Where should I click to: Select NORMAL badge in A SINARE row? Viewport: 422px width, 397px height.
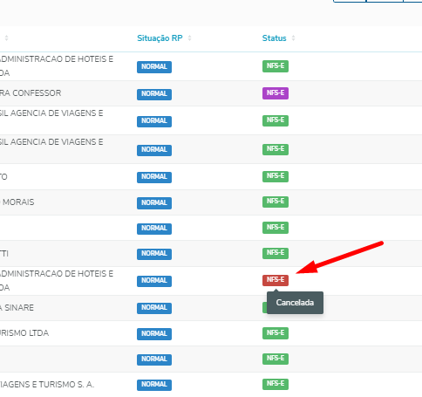(154, 308)
